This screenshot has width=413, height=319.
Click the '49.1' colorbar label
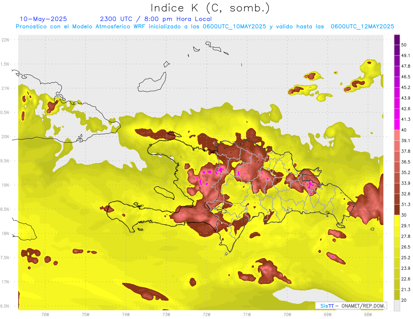(x=405, y=56)
